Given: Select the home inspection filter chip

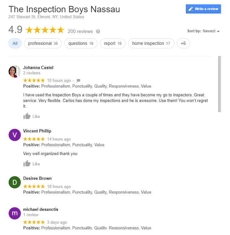Looking at the screenshot, I should pos(151,43).
